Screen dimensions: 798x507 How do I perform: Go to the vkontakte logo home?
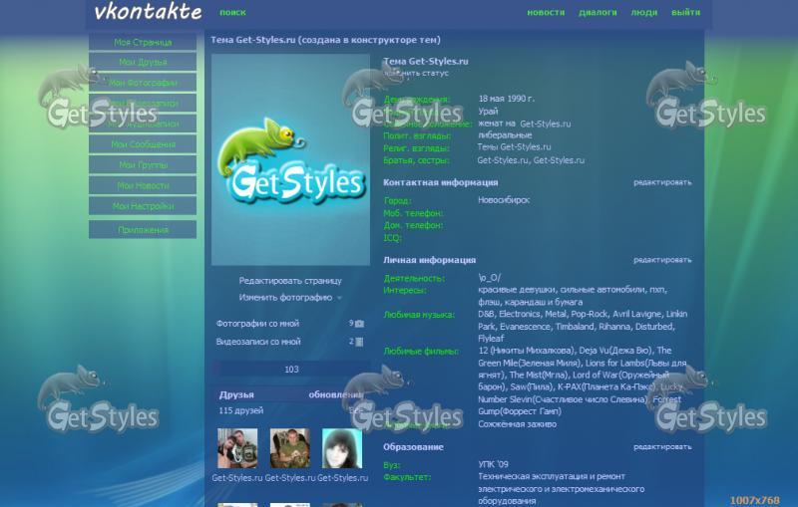(148, 12)
